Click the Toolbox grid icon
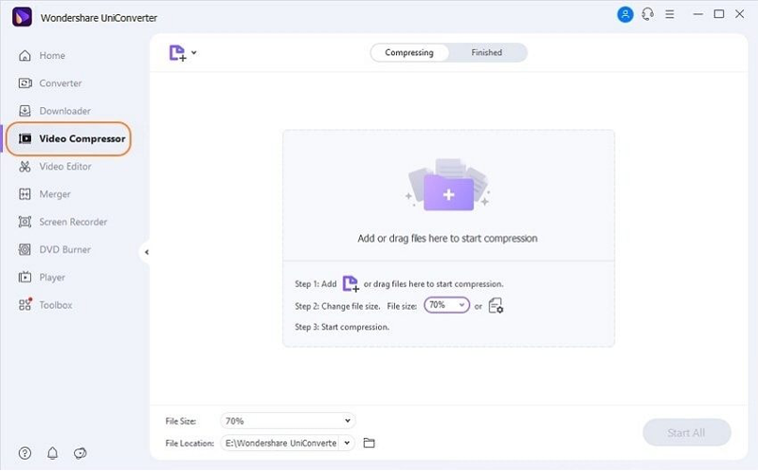Viewport: 758px width, 471px height. (24, 305)
